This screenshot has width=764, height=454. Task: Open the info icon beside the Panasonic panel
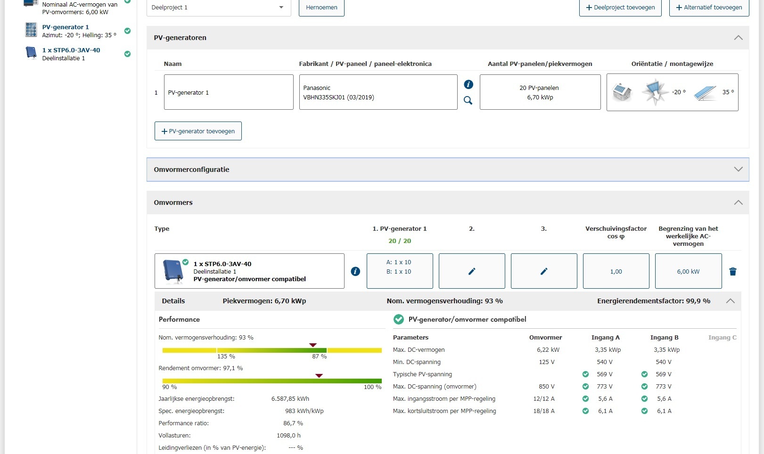click(468, 84)
